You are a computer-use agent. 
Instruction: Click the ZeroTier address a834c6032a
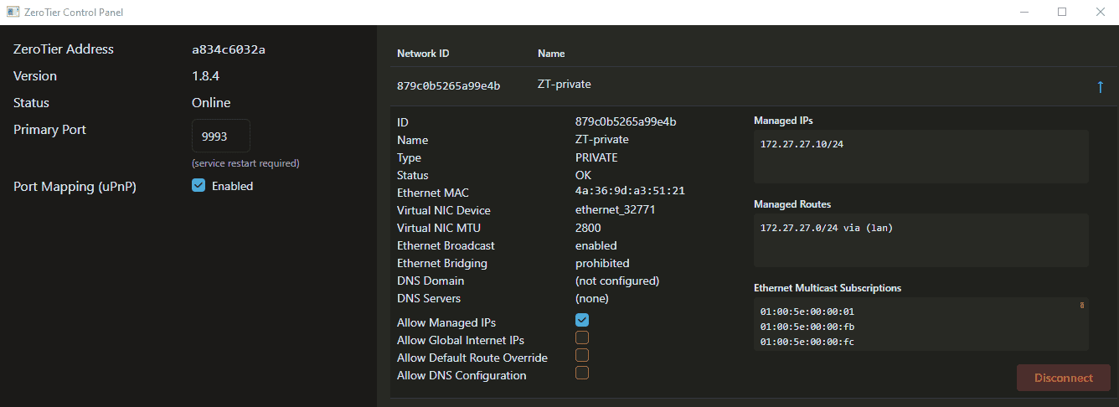pyautogui.click(x=229, y=49)
